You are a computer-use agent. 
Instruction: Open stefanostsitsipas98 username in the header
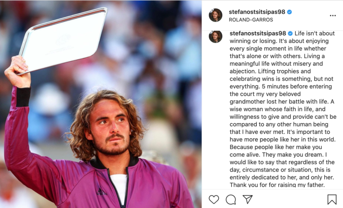coord(257,12)
